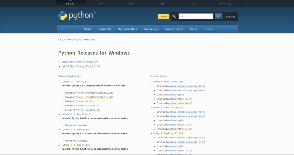This screenshot has height=155, width=294.
Task: Open the Socialize menu
Action: [231, 17]
